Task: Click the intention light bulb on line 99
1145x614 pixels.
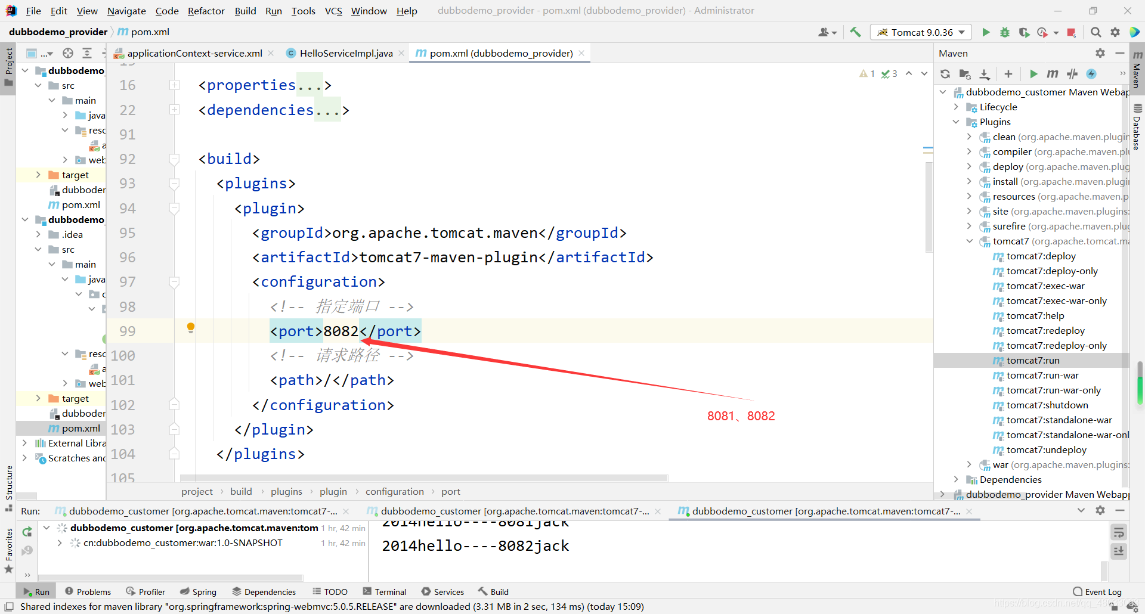Action: click(x=191, y=327)
